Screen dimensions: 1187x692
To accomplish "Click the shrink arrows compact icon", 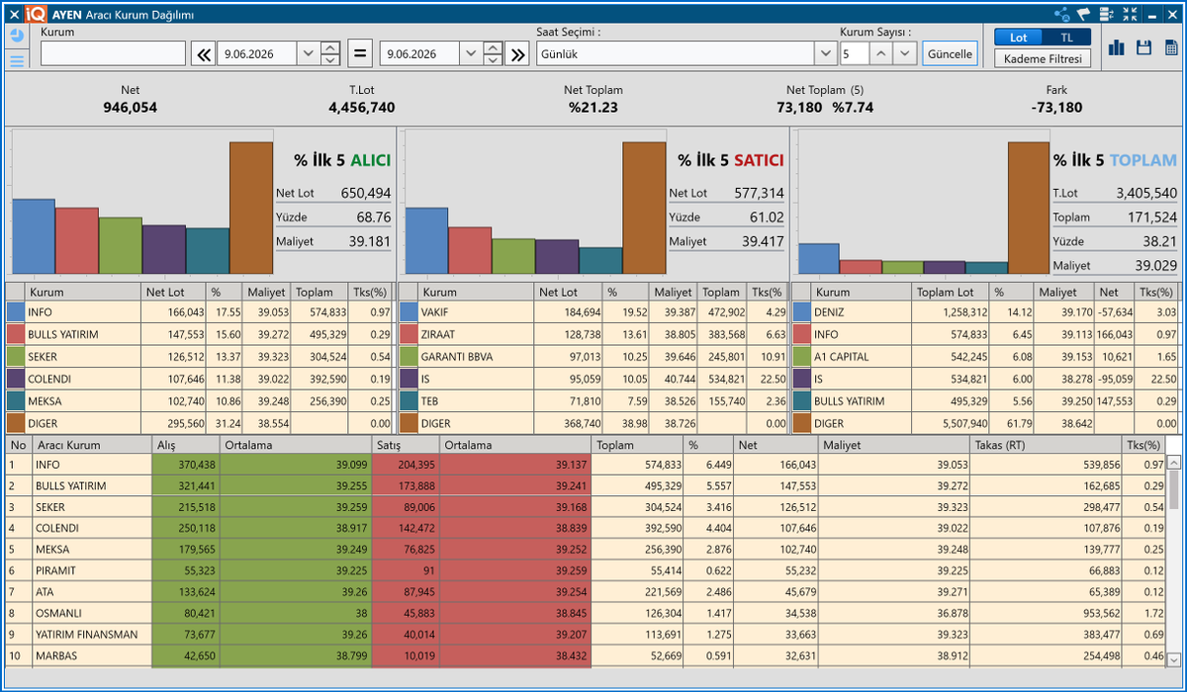I will coord(1130,15).
